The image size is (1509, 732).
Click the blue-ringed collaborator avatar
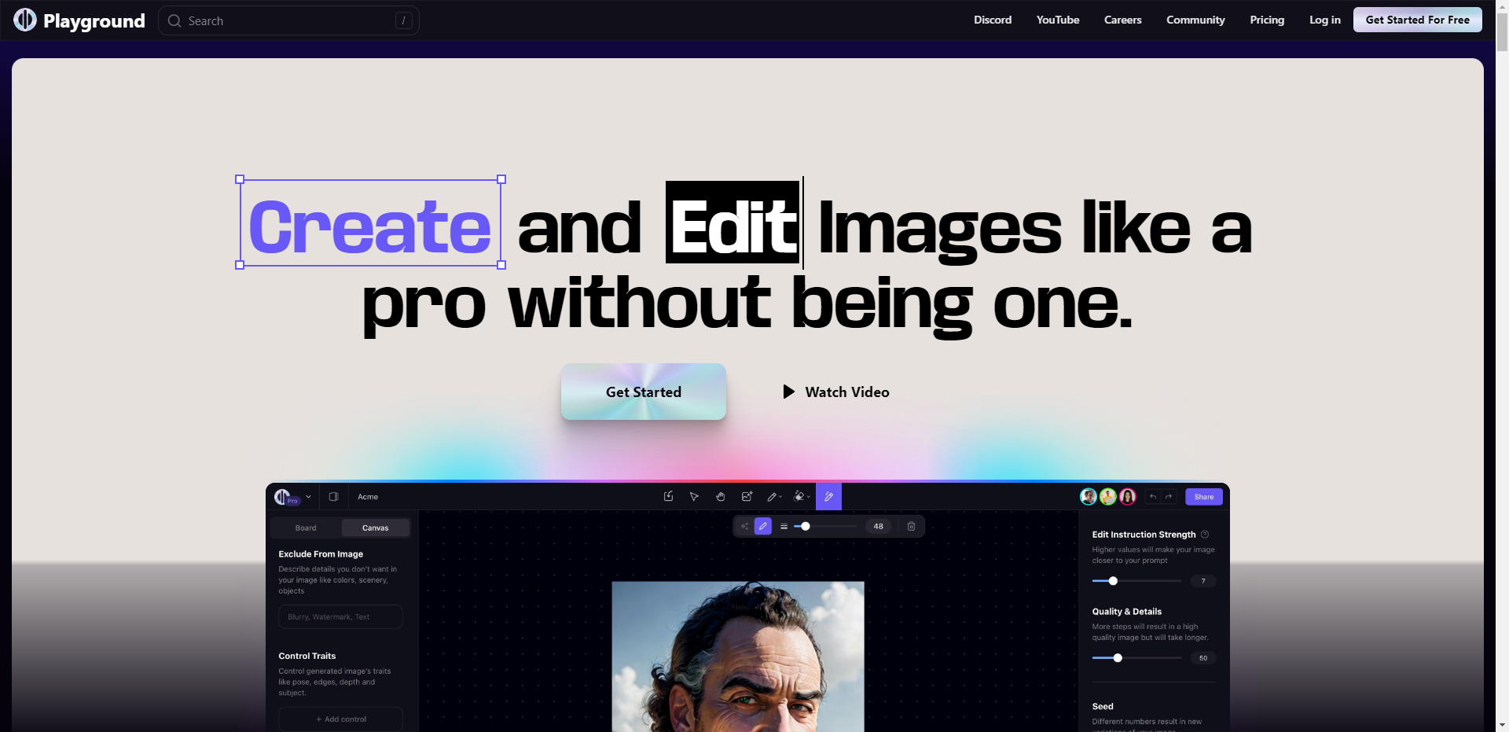tap(1089, 496)
